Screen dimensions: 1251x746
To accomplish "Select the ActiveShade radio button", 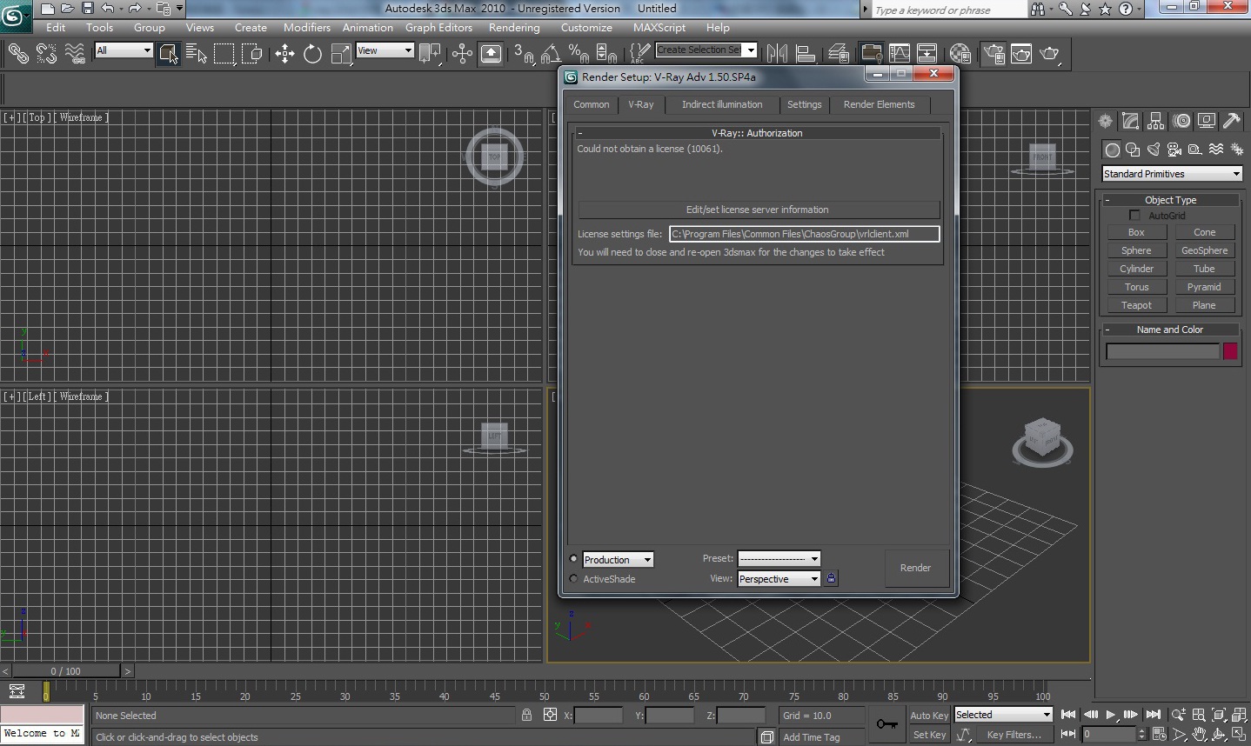I will click(573, 578).
